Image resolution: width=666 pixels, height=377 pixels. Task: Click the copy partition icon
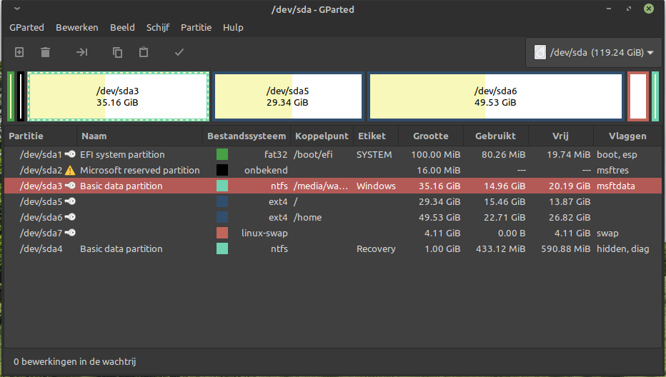pyautogui.click(x=117, y=52)
